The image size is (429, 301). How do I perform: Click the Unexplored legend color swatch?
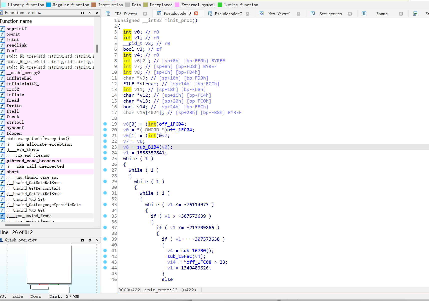coord(146,5)
